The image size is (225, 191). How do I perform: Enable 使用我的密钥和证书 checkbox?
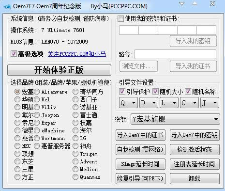[120, 18]
